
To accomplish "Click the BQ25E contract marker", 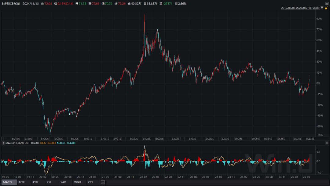I will (310, 139).
